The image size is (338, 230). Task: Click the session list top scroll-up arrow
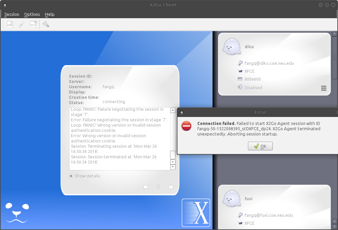pos(335,34)
